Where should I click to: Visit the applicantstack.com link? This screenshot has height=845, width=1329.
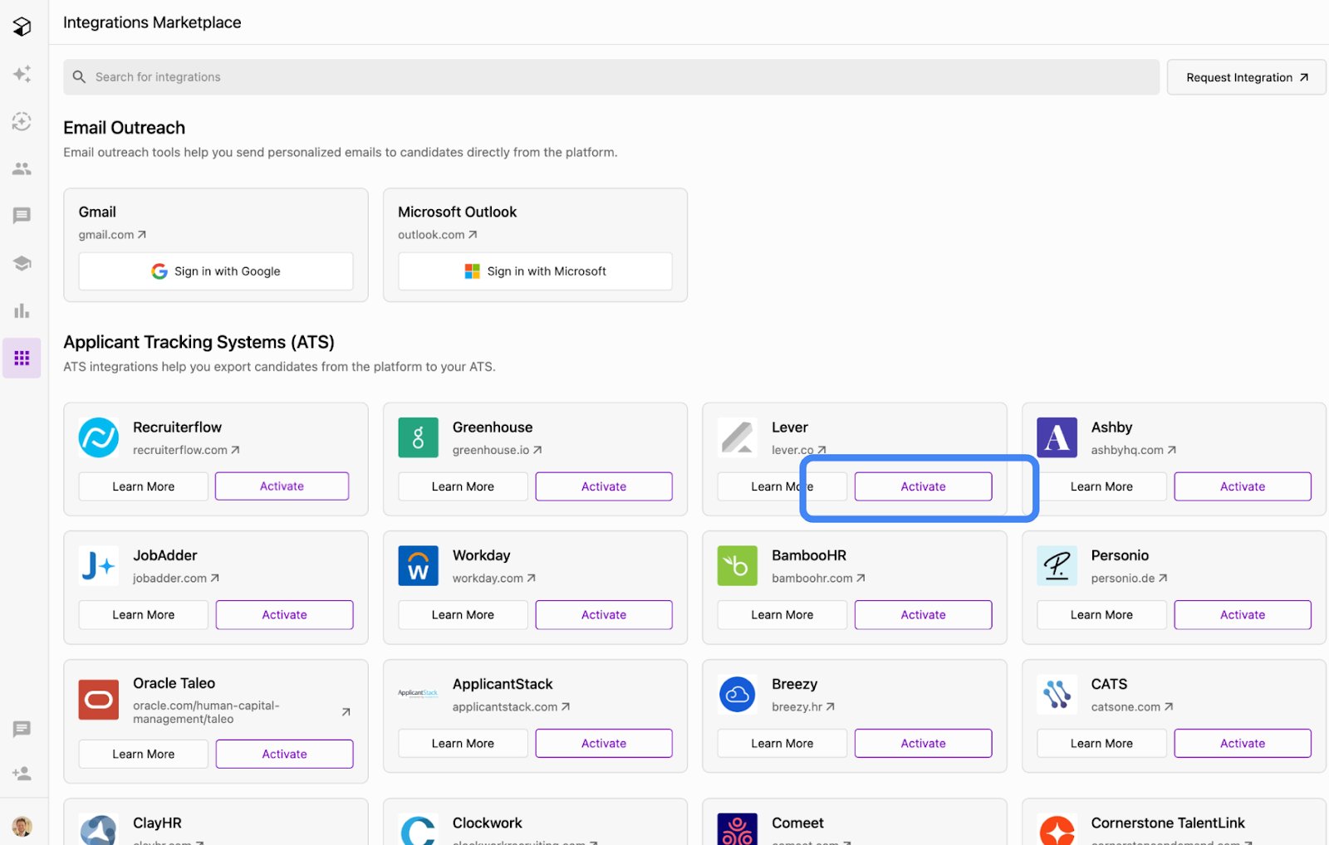(x=511, y=707)
